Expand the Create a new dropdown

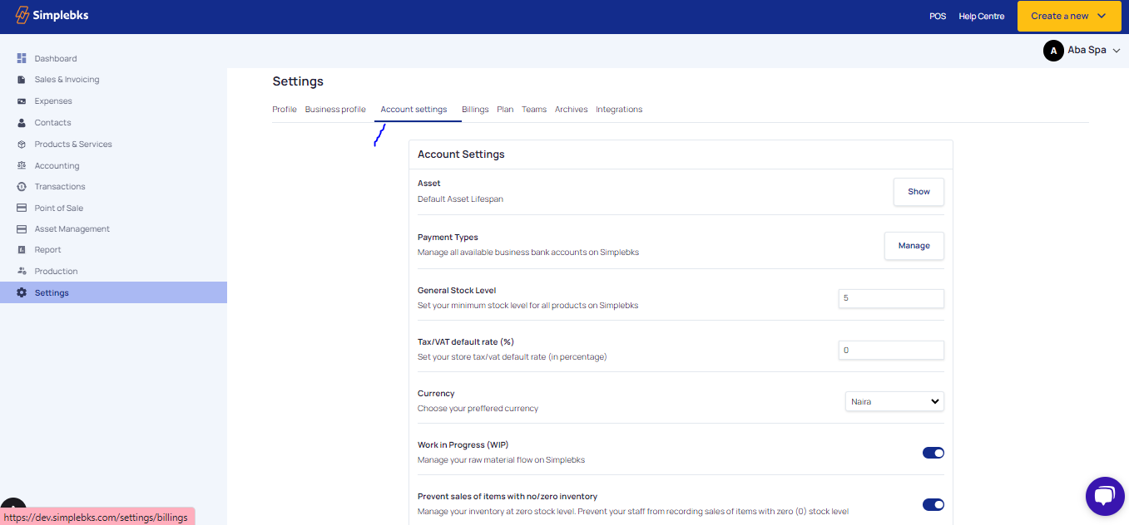pyautogui.click(x=1068, y=16)
